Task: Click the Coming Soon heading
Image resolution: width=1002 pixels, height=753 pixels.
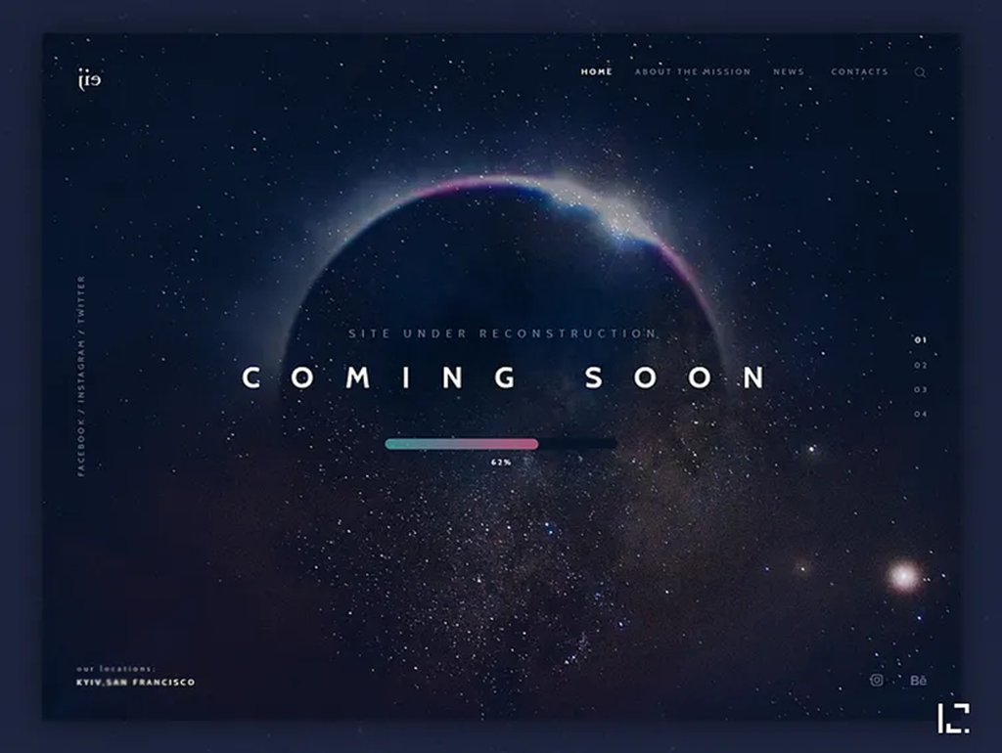Action: (x=503, y=378)
